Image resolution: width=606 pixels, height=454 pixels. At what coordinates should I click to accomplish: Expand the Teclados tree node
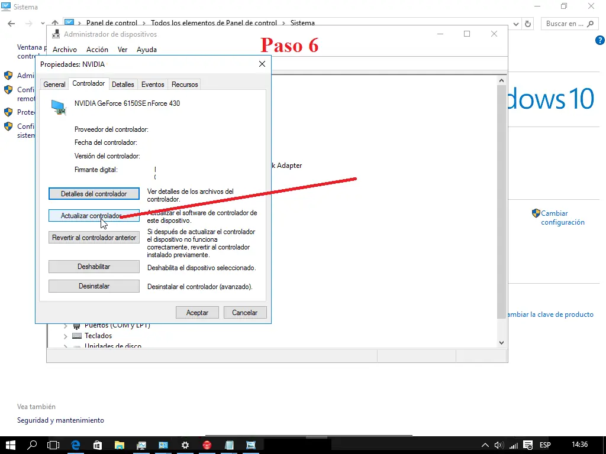[65, 336]
